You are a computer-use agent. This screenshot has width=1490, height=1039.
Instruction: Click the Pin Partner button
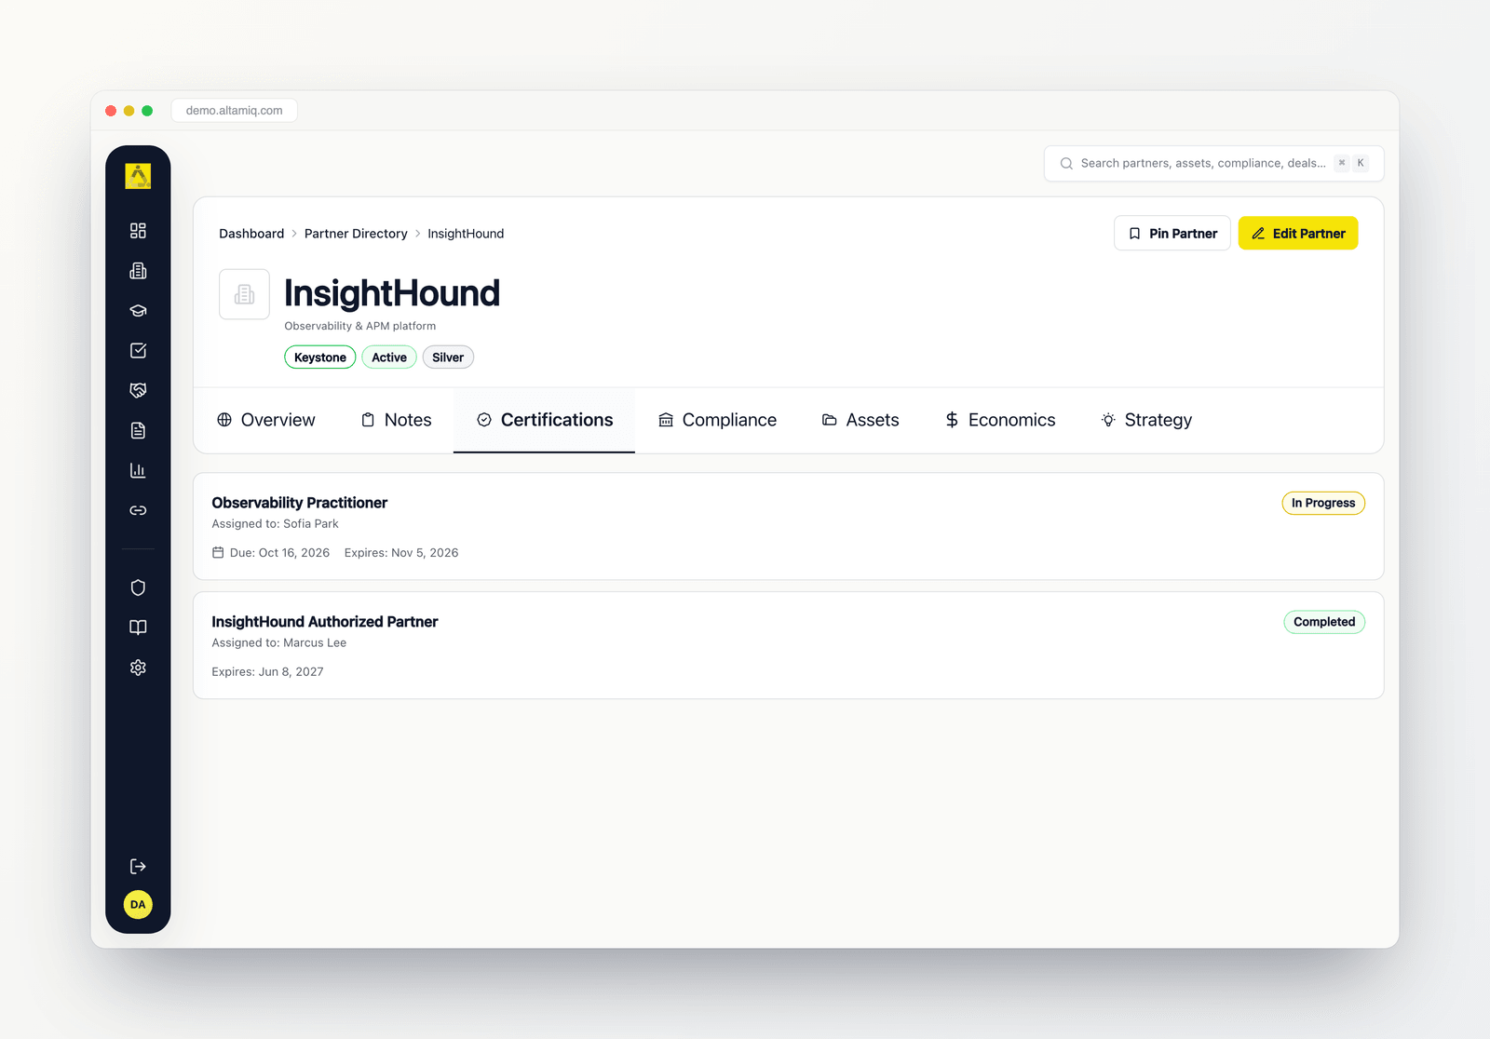pos(1172,234)
